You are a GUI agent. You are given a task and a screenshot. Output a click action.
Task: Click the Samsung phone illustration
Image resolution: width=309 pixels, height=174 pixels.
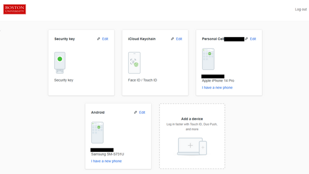pos(97,132)
